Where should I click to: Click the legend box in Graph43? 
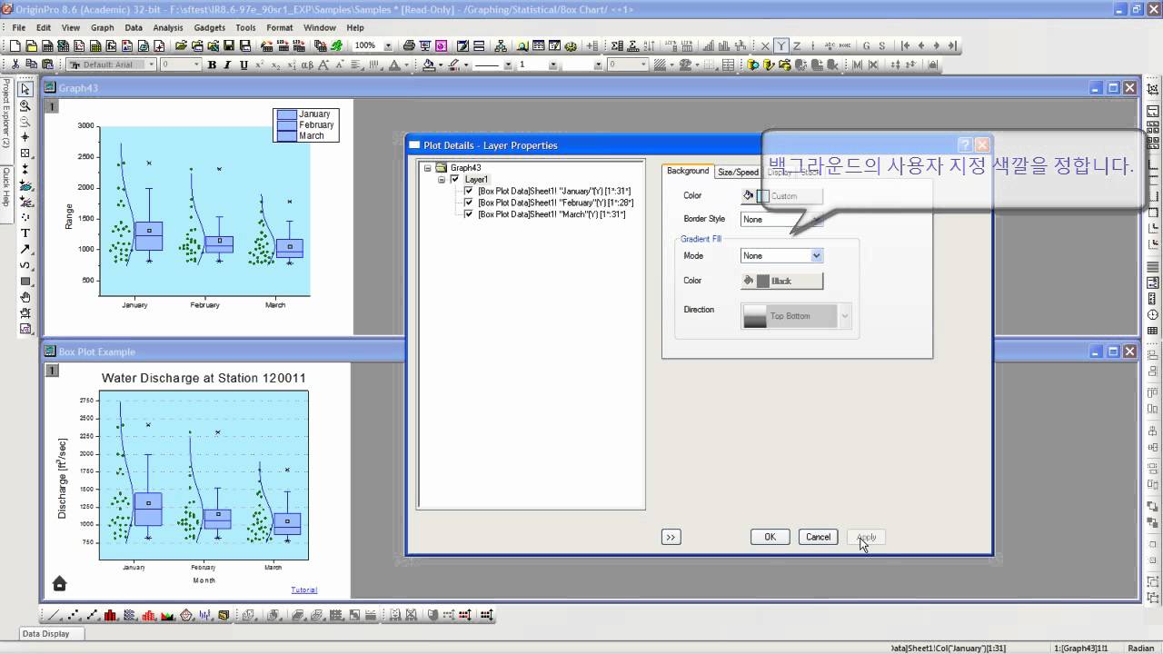click(306, 125)
